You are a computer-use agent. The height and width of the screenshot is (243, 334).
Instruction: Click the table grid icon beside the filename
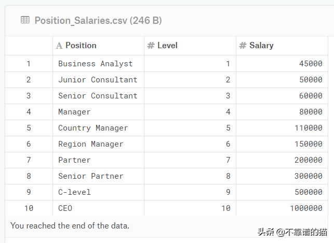tap(25, 20)
